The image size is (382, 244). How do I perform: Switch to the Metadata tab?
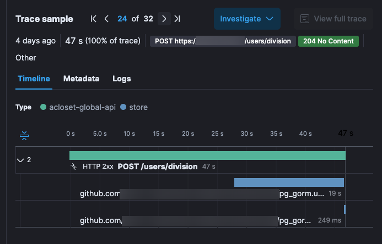pos(81,79)
